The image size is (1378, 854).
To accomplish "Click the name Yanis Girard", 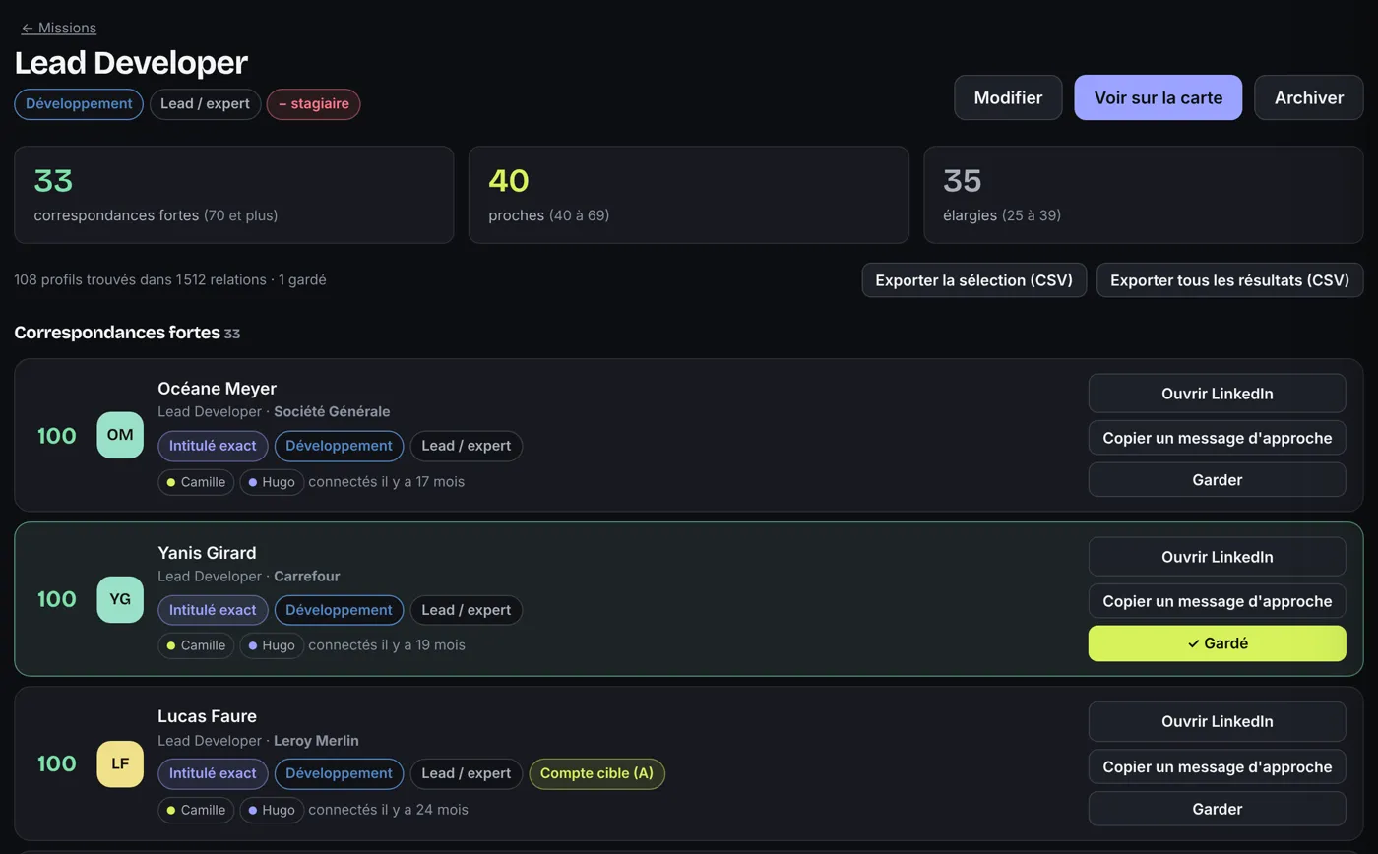I will (x=207, y=553).
